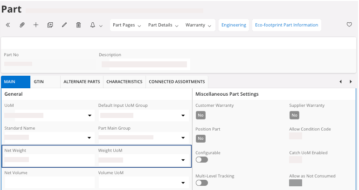Click the Net Volume input field
The height and width of the screenshot is (190, 359).
tap(48, 183)
